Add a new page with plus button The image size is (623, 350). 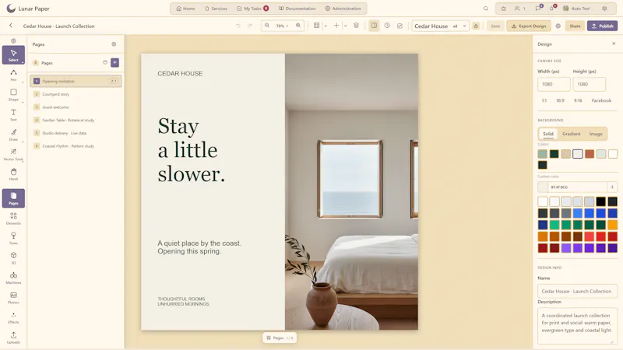point(114,62)
